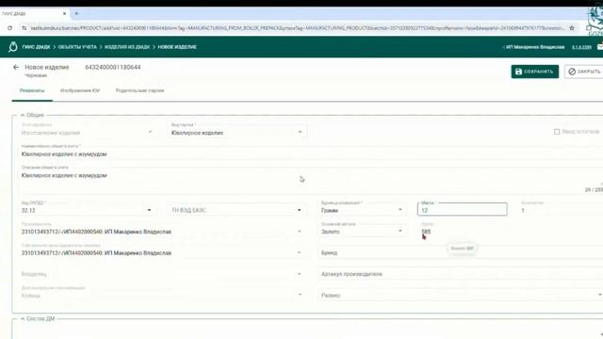Open the Кольца classification dropdown
This screenshot has height=339, width=603.
161,295
